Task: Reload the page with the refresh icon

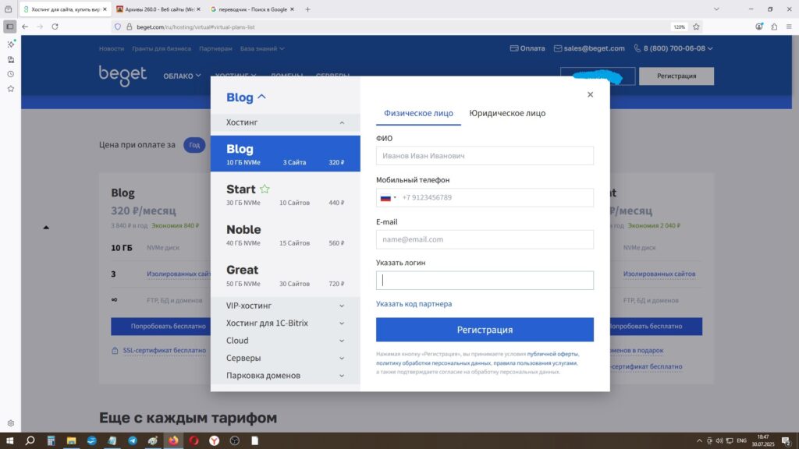Action: click(55, 27)
